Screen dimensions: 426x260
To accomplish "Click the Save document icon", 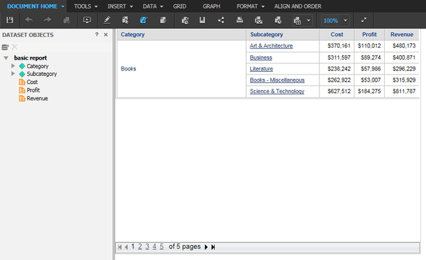I will (10, 20).
